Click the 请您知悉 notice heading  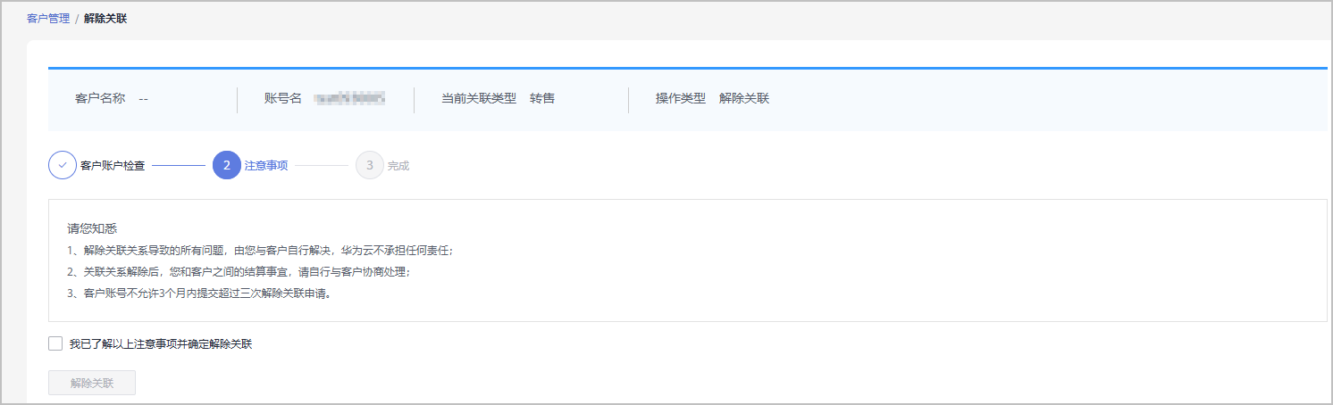(x=92, y=228)
